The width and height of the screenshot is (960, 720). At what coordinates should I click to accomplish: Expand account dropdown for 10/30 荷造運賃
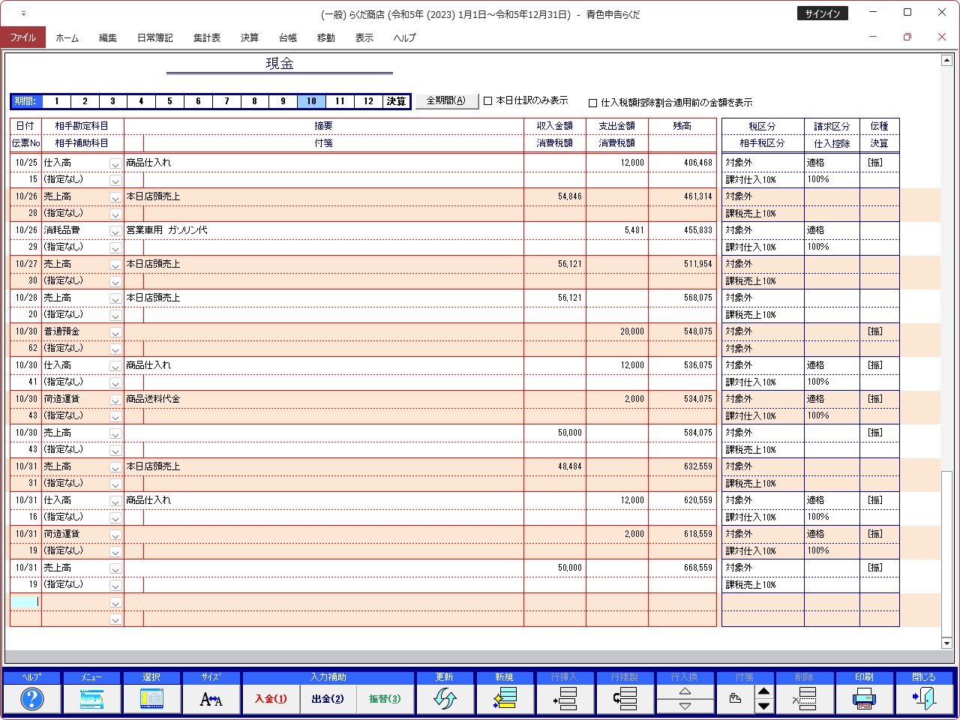pyautogui.click(x=115, y=399)
